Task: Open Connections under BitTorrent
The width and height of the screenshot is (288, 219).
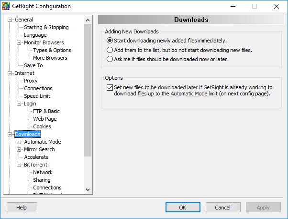Action: point(47,188)
